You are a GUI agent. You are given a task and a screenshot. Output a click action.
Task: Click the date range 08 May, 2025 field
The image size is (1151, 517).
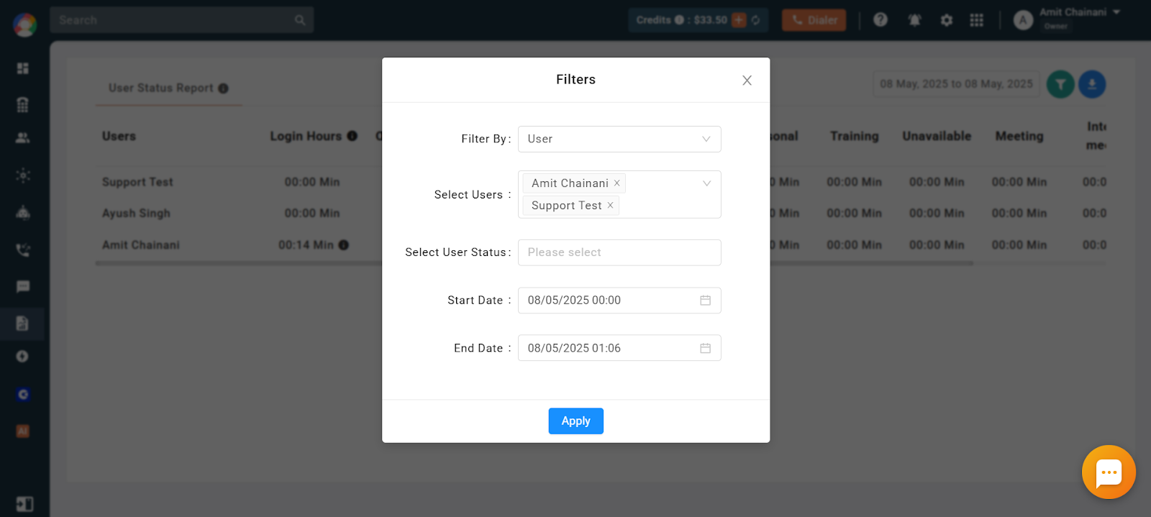click(x=956, y=84)
